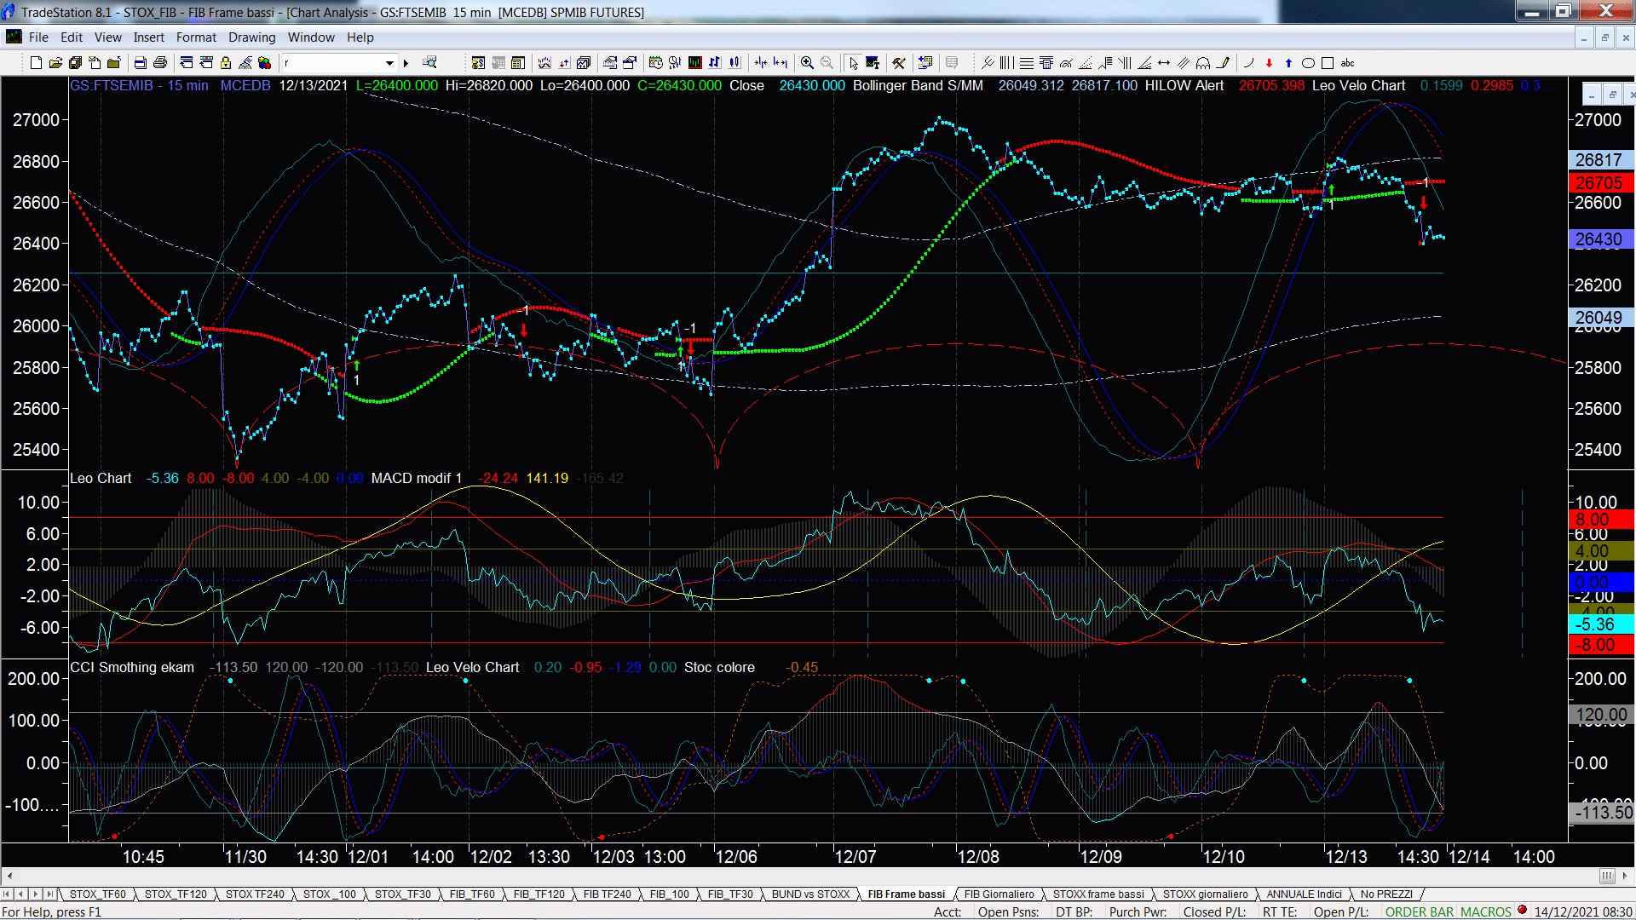Switch to the BUND vs STOXX tab
Screen dimensions: 1636x920
pyautogui.click(x=810, y=894)
